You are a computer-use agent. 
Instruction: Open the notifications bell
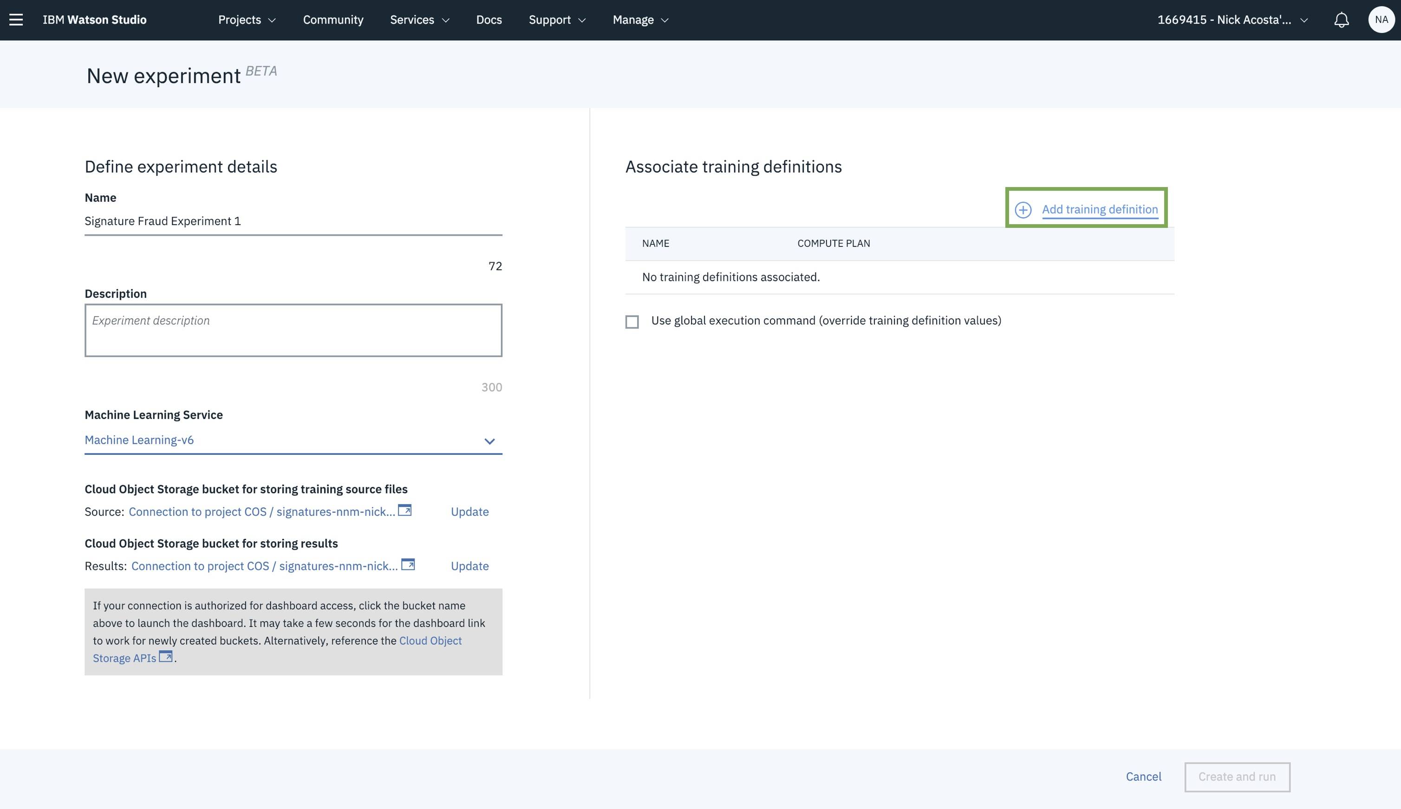[x=1342, y=20]
